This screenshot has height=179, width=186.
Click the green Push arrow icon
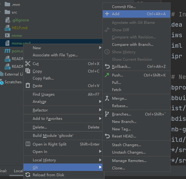[x=107, y=75]
